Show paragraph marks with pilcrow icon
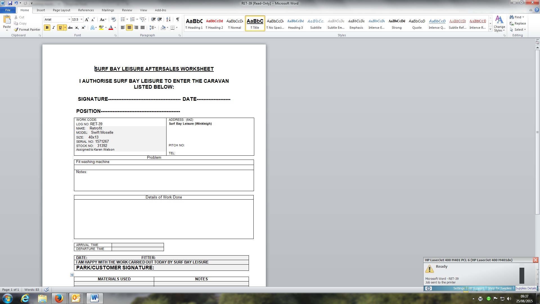Image resolution: width=540 pixels, height=304 pixels. [x=177, y=19]
